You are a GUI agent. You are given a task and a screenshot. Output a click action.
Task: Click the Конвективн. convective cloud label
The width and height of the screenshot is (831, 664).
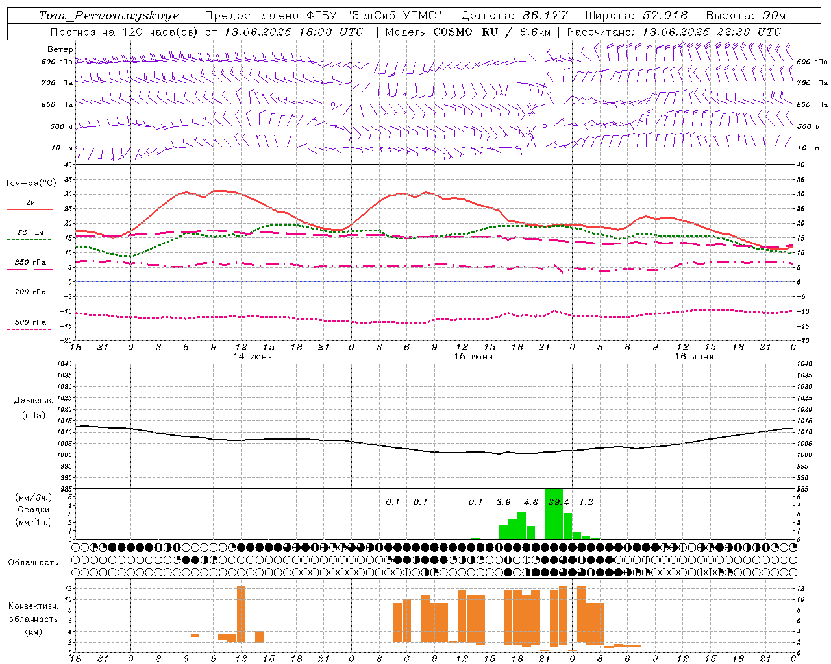(x=33, y=606)
